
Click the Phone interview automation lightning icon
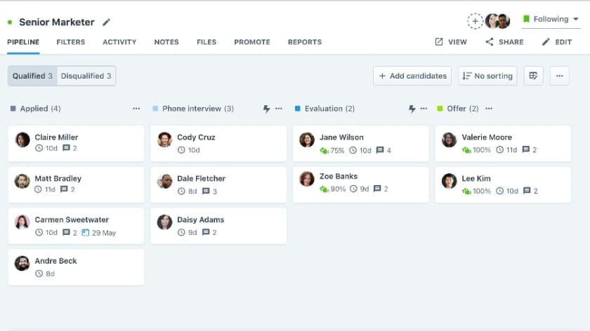266,109
